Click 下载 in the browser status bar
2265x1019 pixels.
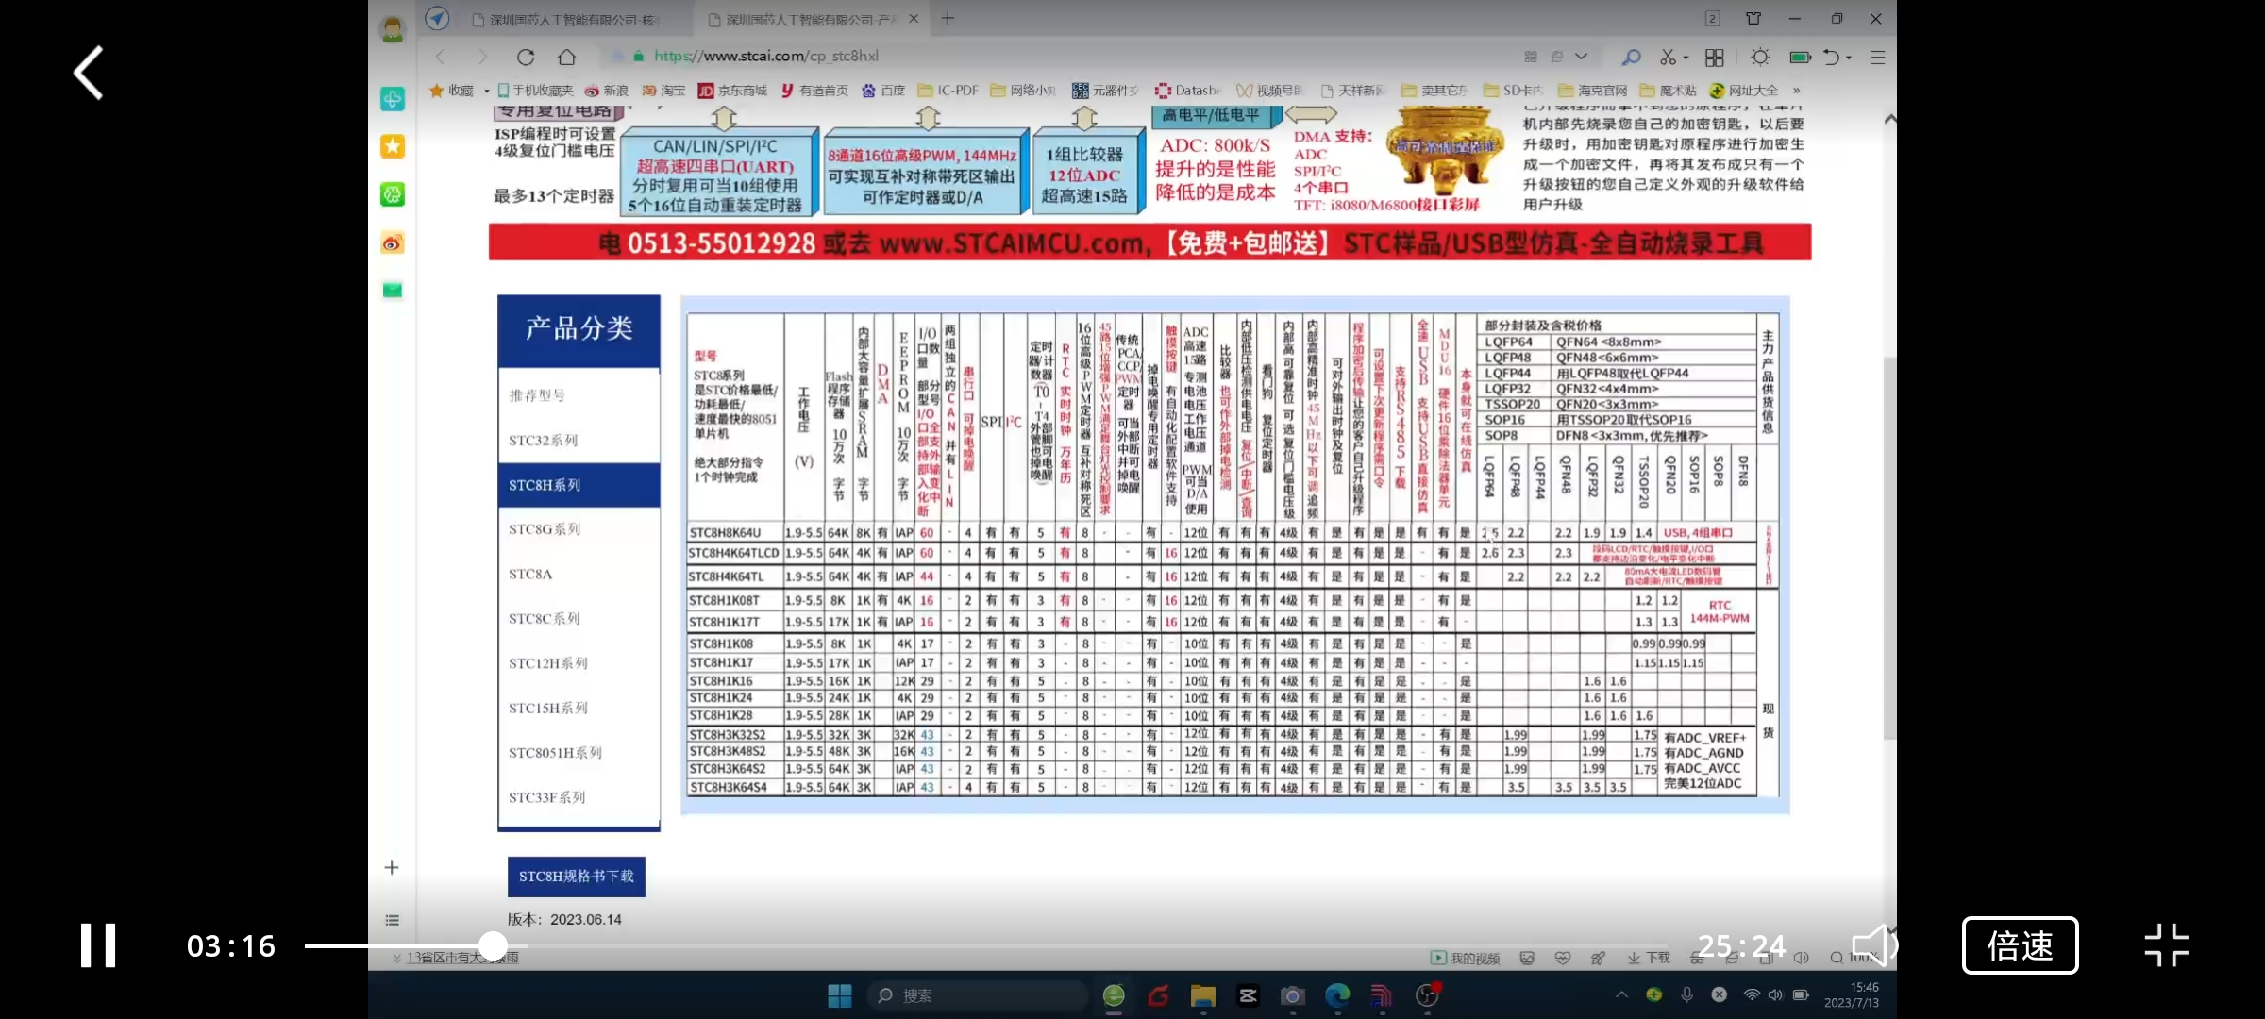point(1649,958)
